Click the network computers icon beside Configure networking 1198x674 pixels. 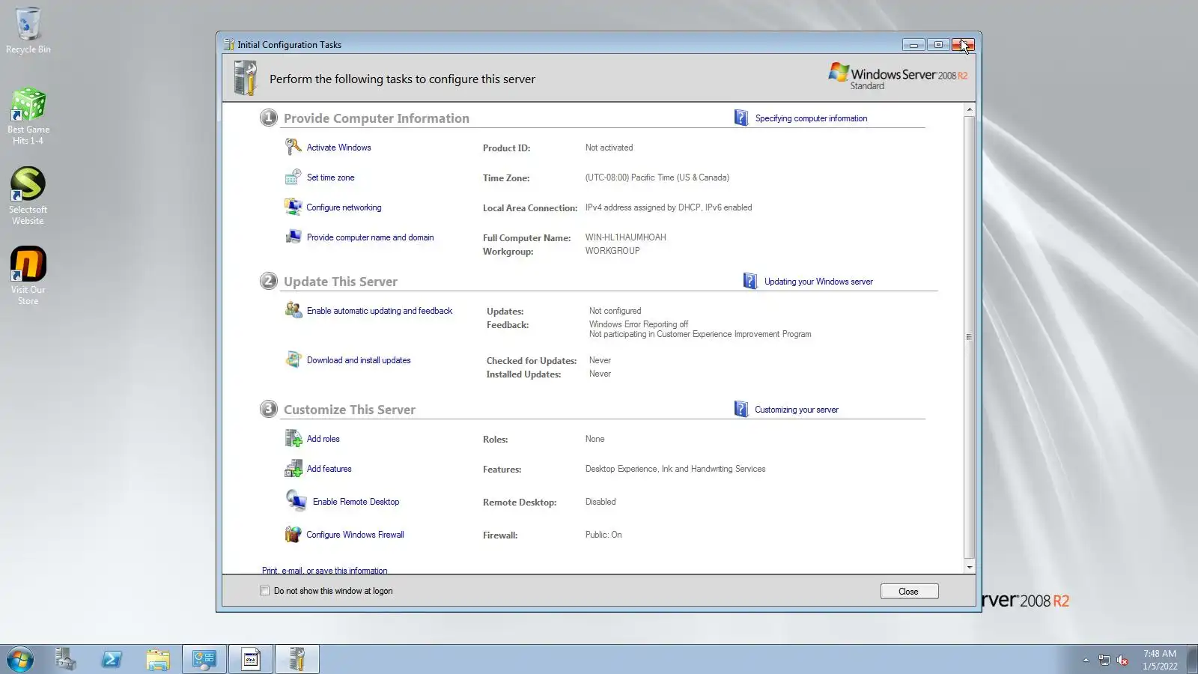tap(293, 207)
